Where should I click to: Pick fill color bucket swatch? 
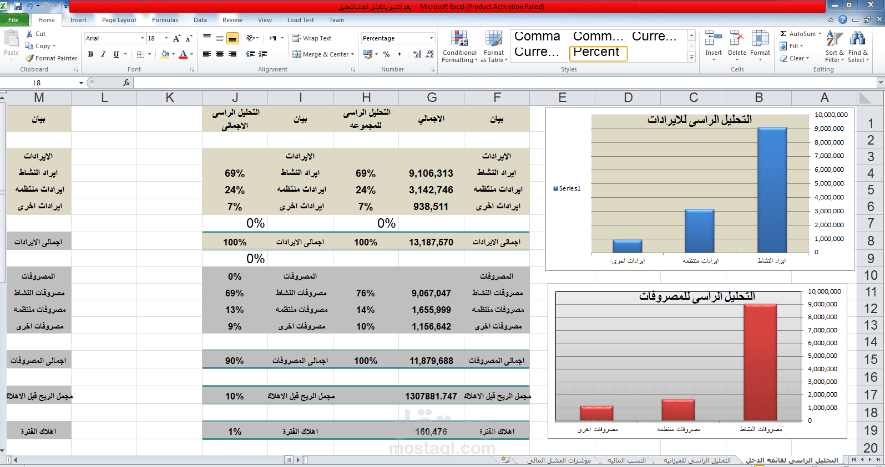point(165,54)
